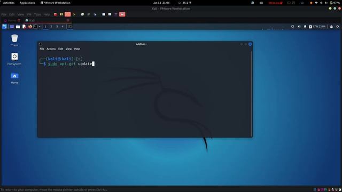This screenshot has height=192, width=342.
Task: Open the Kali applications menu dragon icon
Action: click(4, 27)
